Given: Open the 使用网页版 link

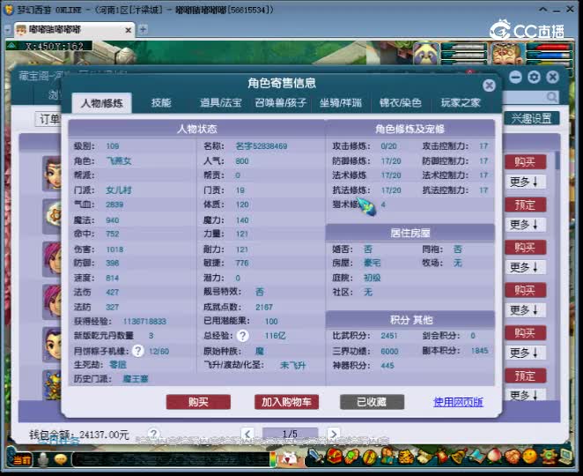Looking at the screenshot, I should pos(458,402).
